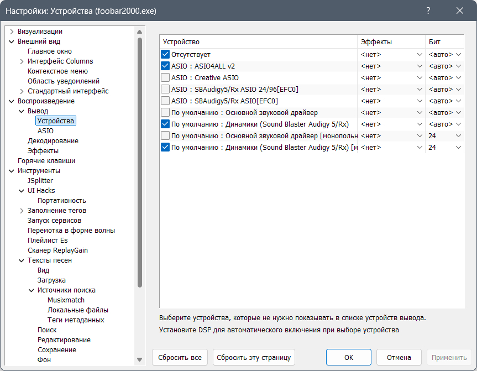Uncheck the ASIO4ALL v2 device checkbox
The height and width of the screenshot is (371, 477).
point(165,66)
